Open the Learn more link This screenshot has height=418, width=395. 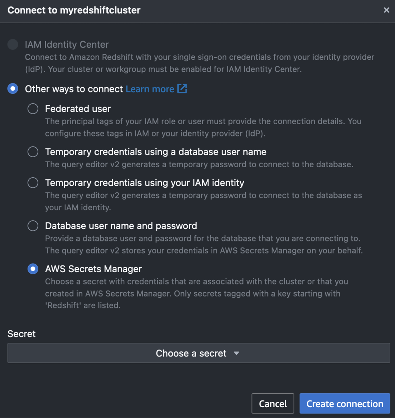click(150, 89)
